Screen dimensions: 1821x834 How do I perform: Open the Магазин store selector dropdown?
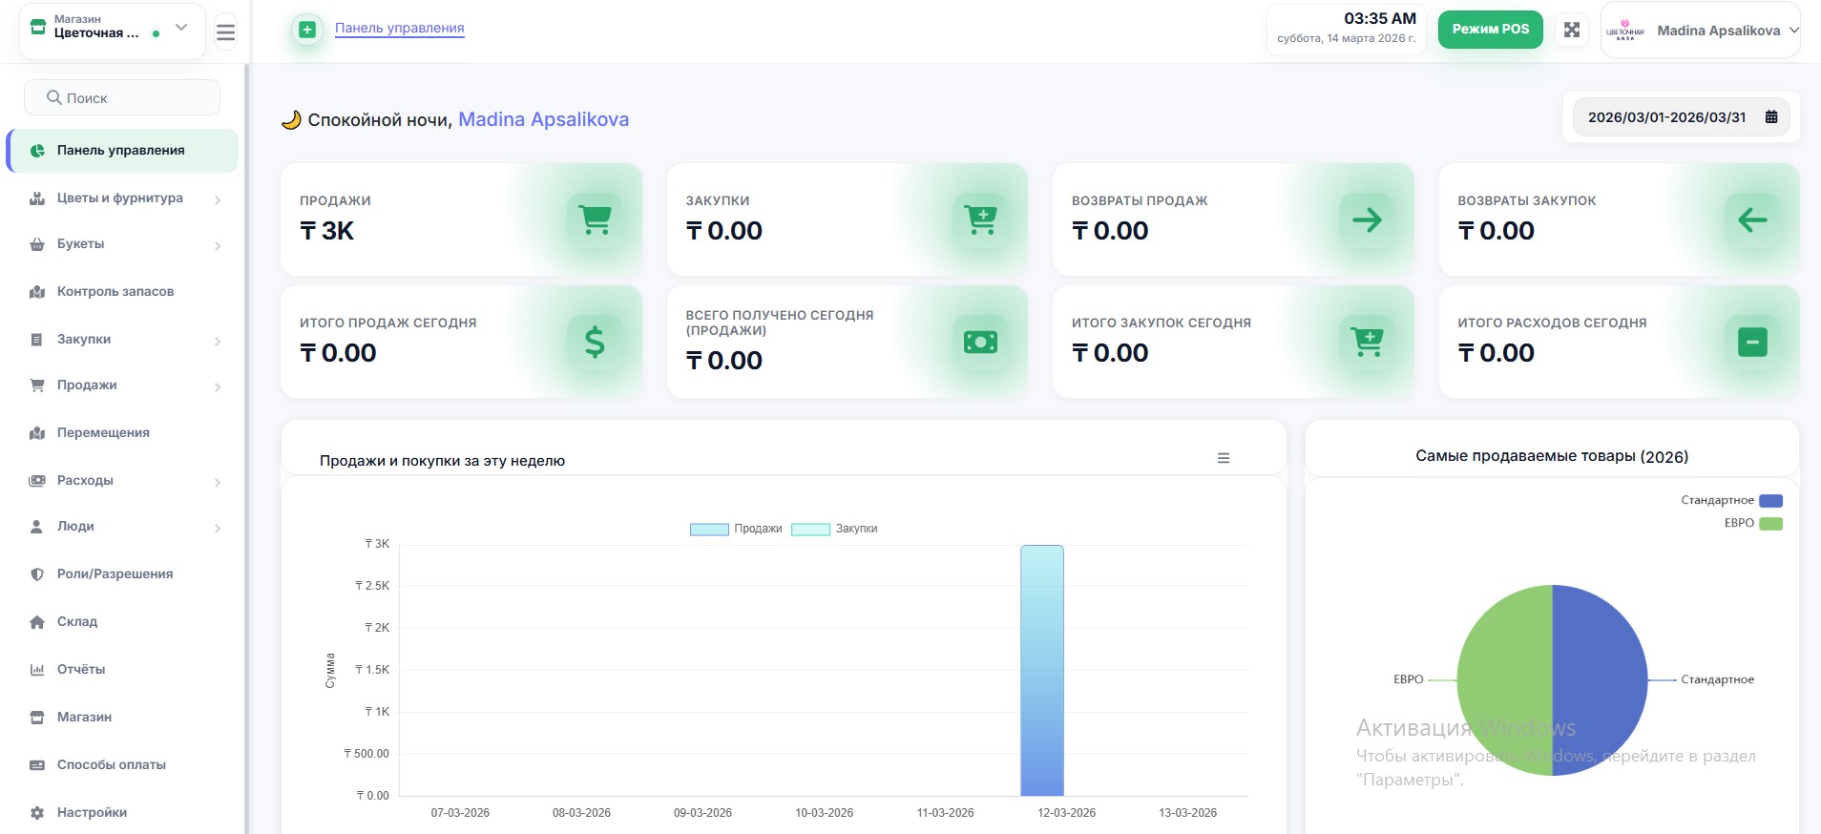pyautogui.click(x=112, y=29)
